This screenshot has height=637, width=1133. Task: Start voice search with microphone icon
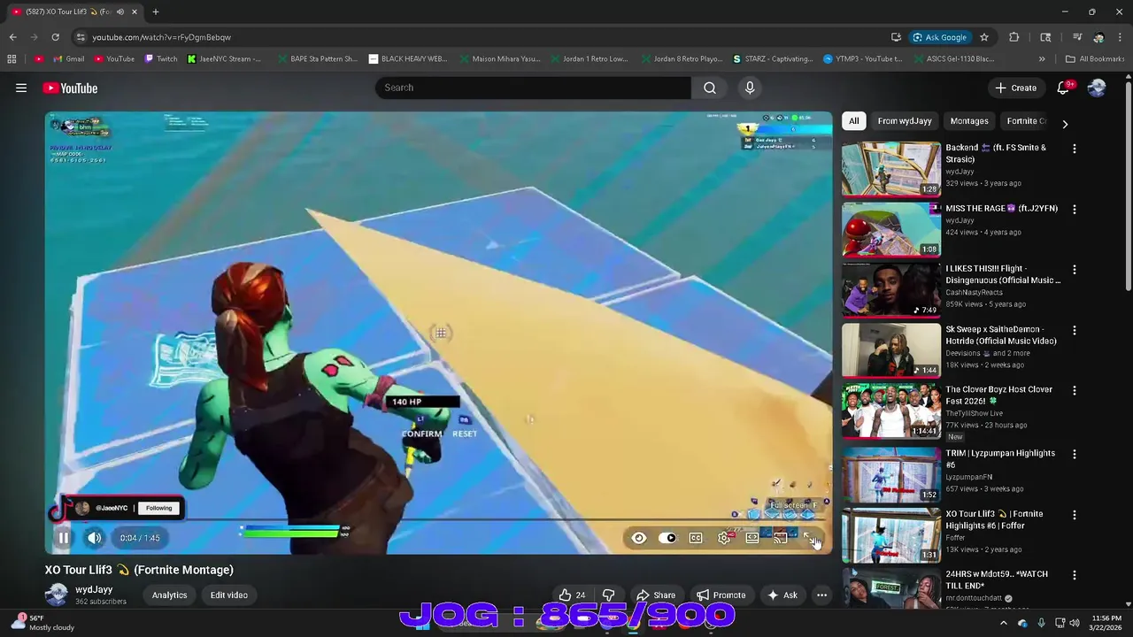coord(750,88)
